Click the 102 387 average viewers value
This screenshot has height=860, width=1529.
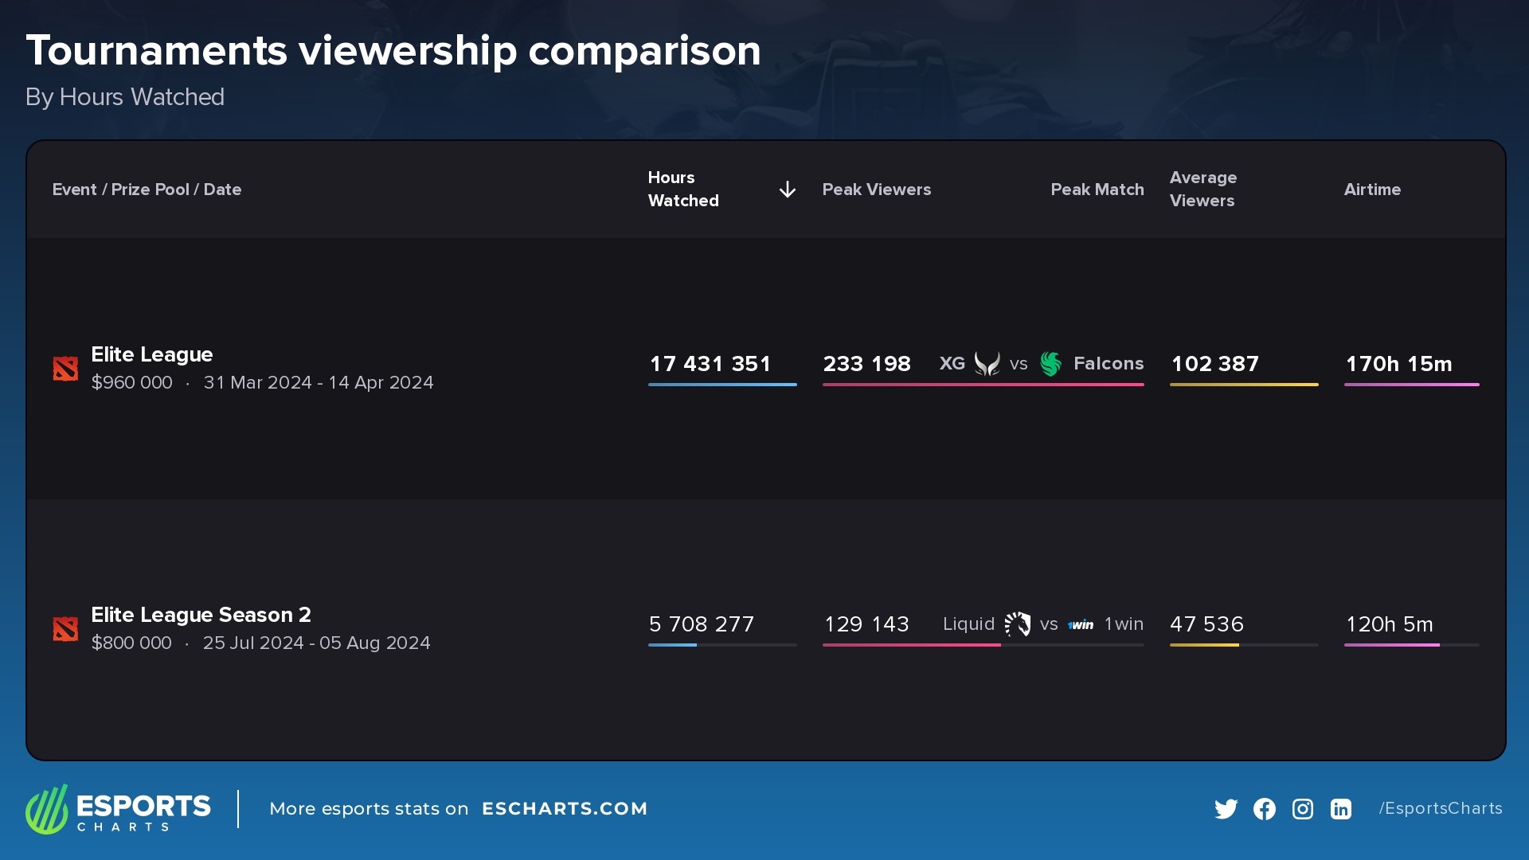click(x=1215, y=364)
